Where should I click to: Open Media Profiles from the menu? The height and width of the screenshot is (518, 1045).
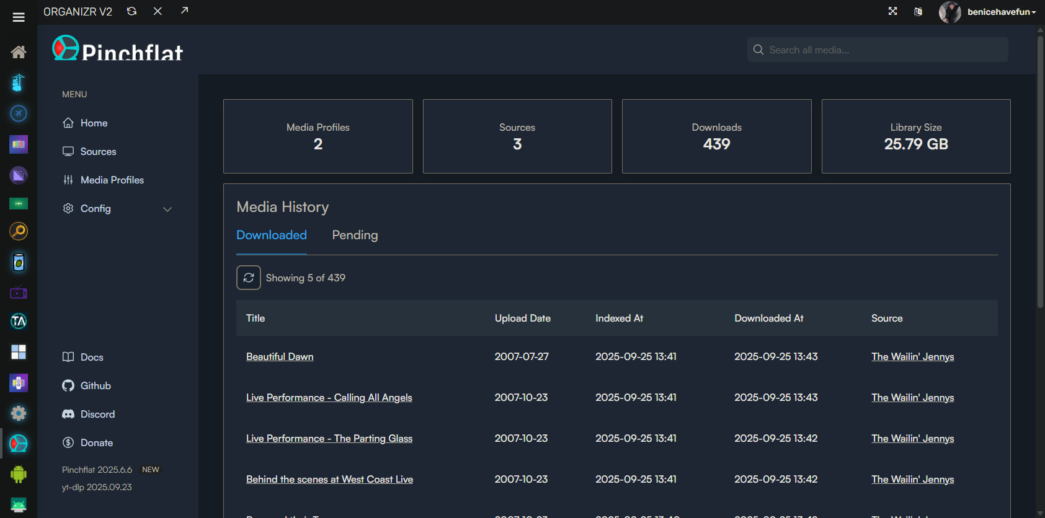(x=112, y=180)
